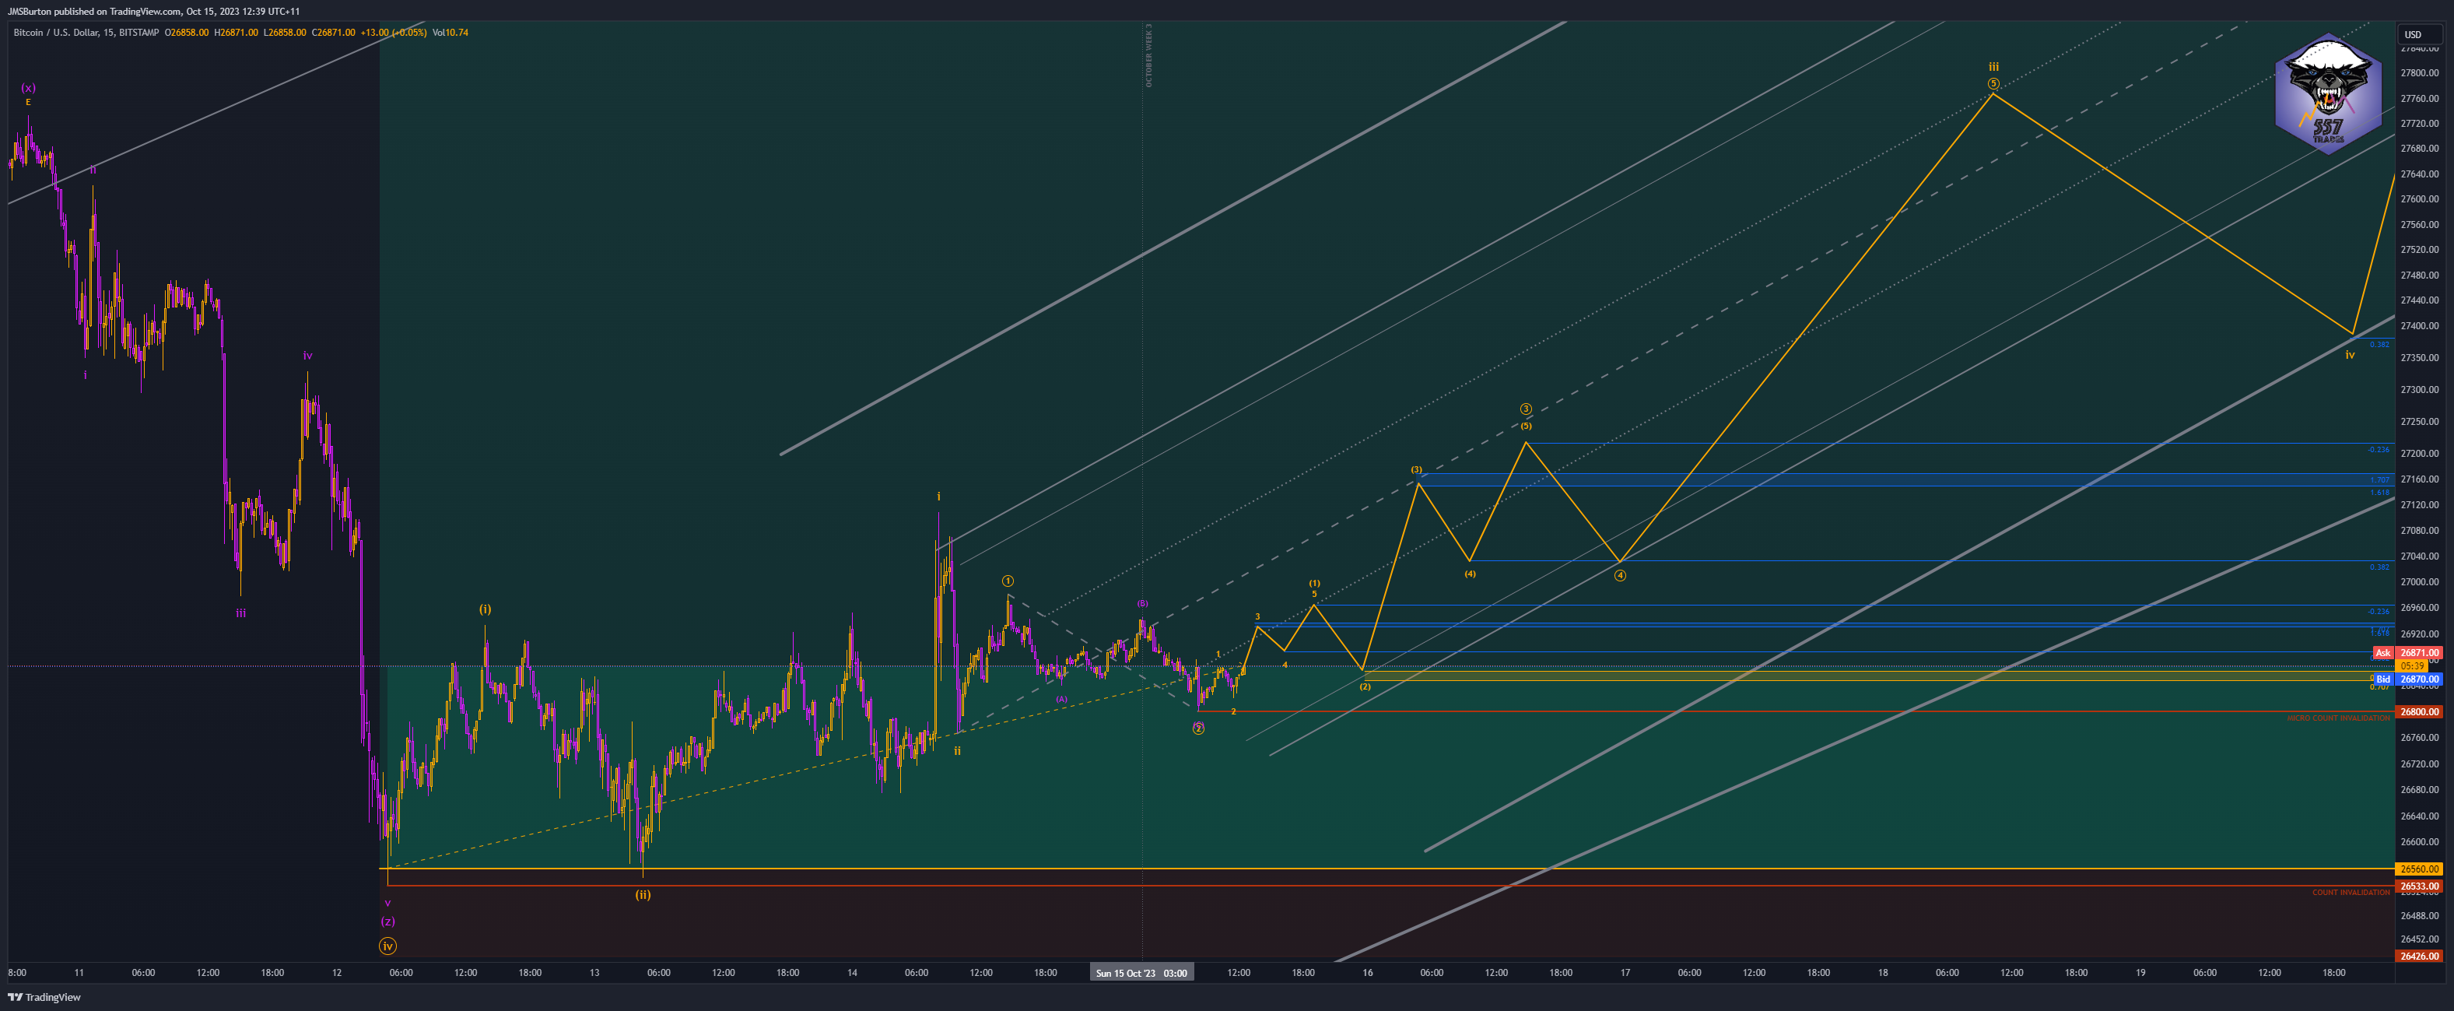Click the circled 2 wave label

1198,729
